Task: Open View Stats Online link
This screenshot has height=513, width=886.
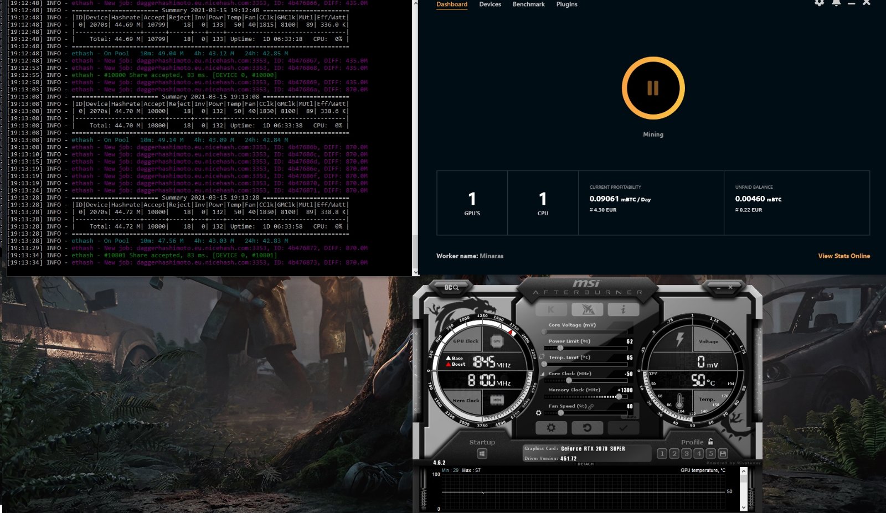Action: tap(844, 256)
